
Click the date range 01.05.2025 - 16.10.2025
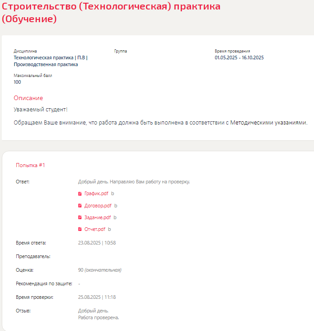[239, 58]
